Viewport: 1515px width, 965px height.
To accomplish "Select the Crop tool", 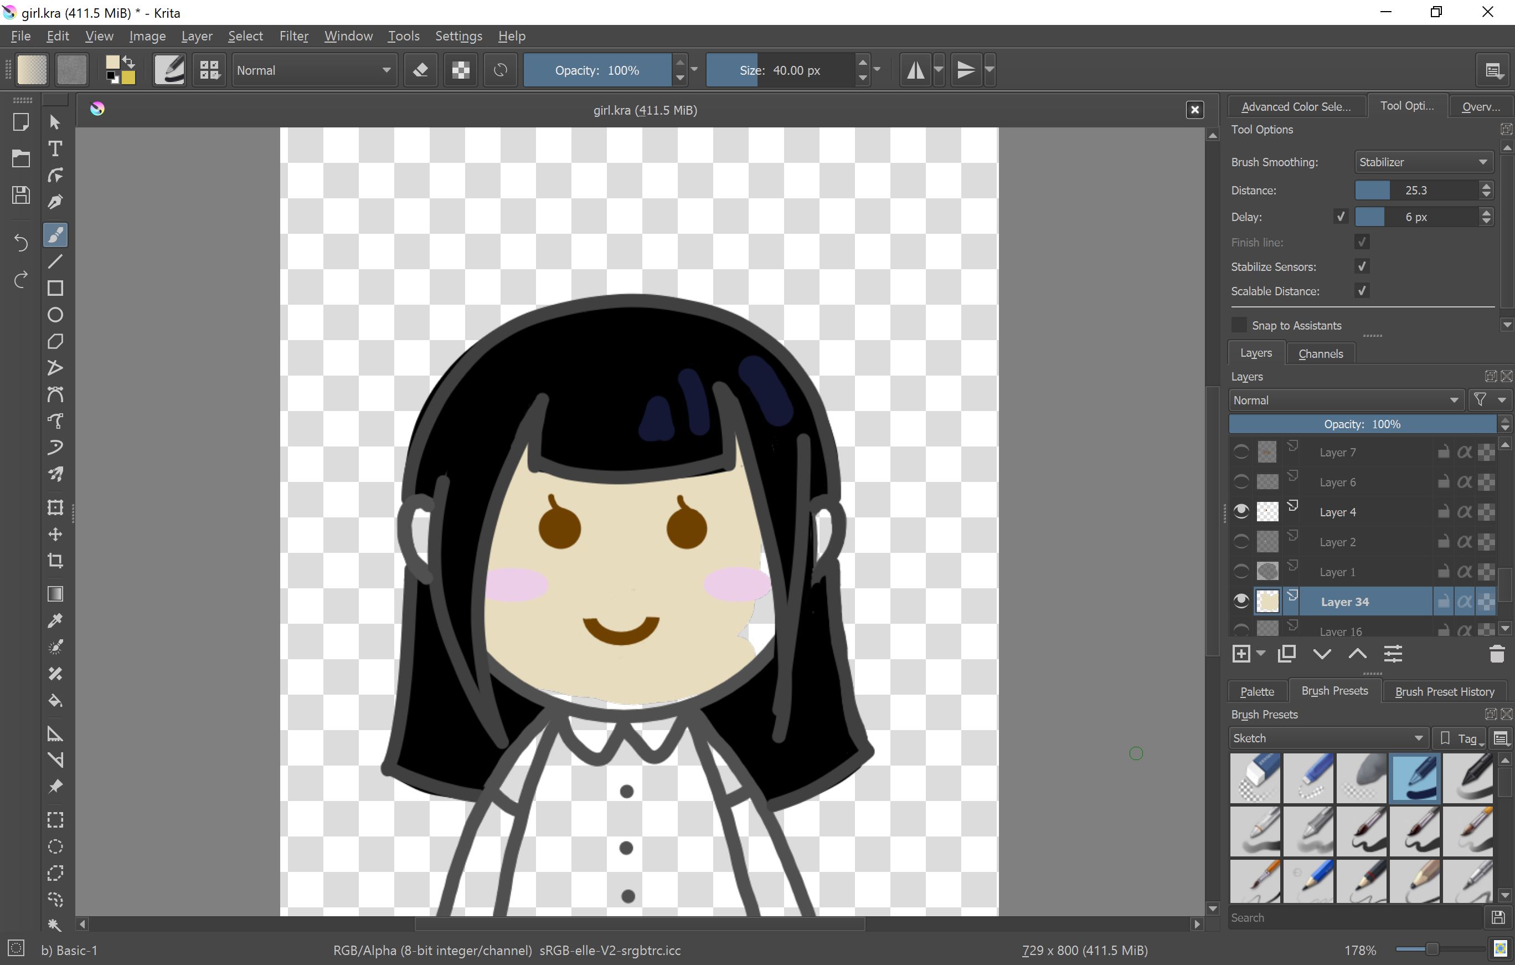I will (55, 560).
